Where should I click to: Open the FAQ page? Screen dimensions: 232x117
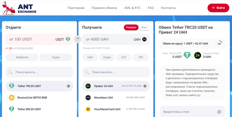click(151, 8)
